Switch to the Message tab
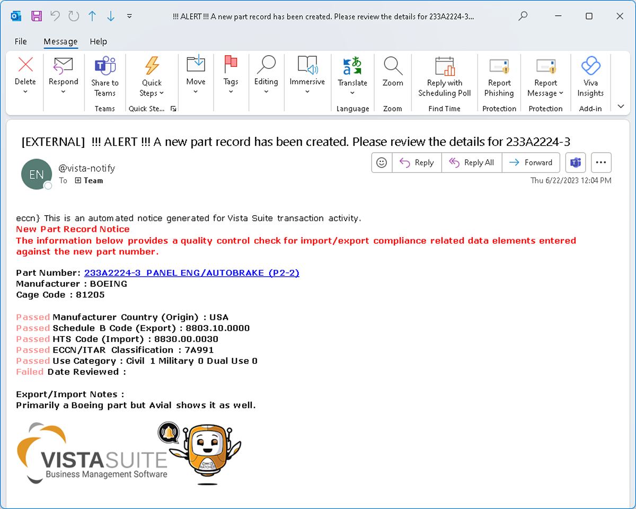Image resolution: width=636 pixels, height=509 pixels. point(60,41)
